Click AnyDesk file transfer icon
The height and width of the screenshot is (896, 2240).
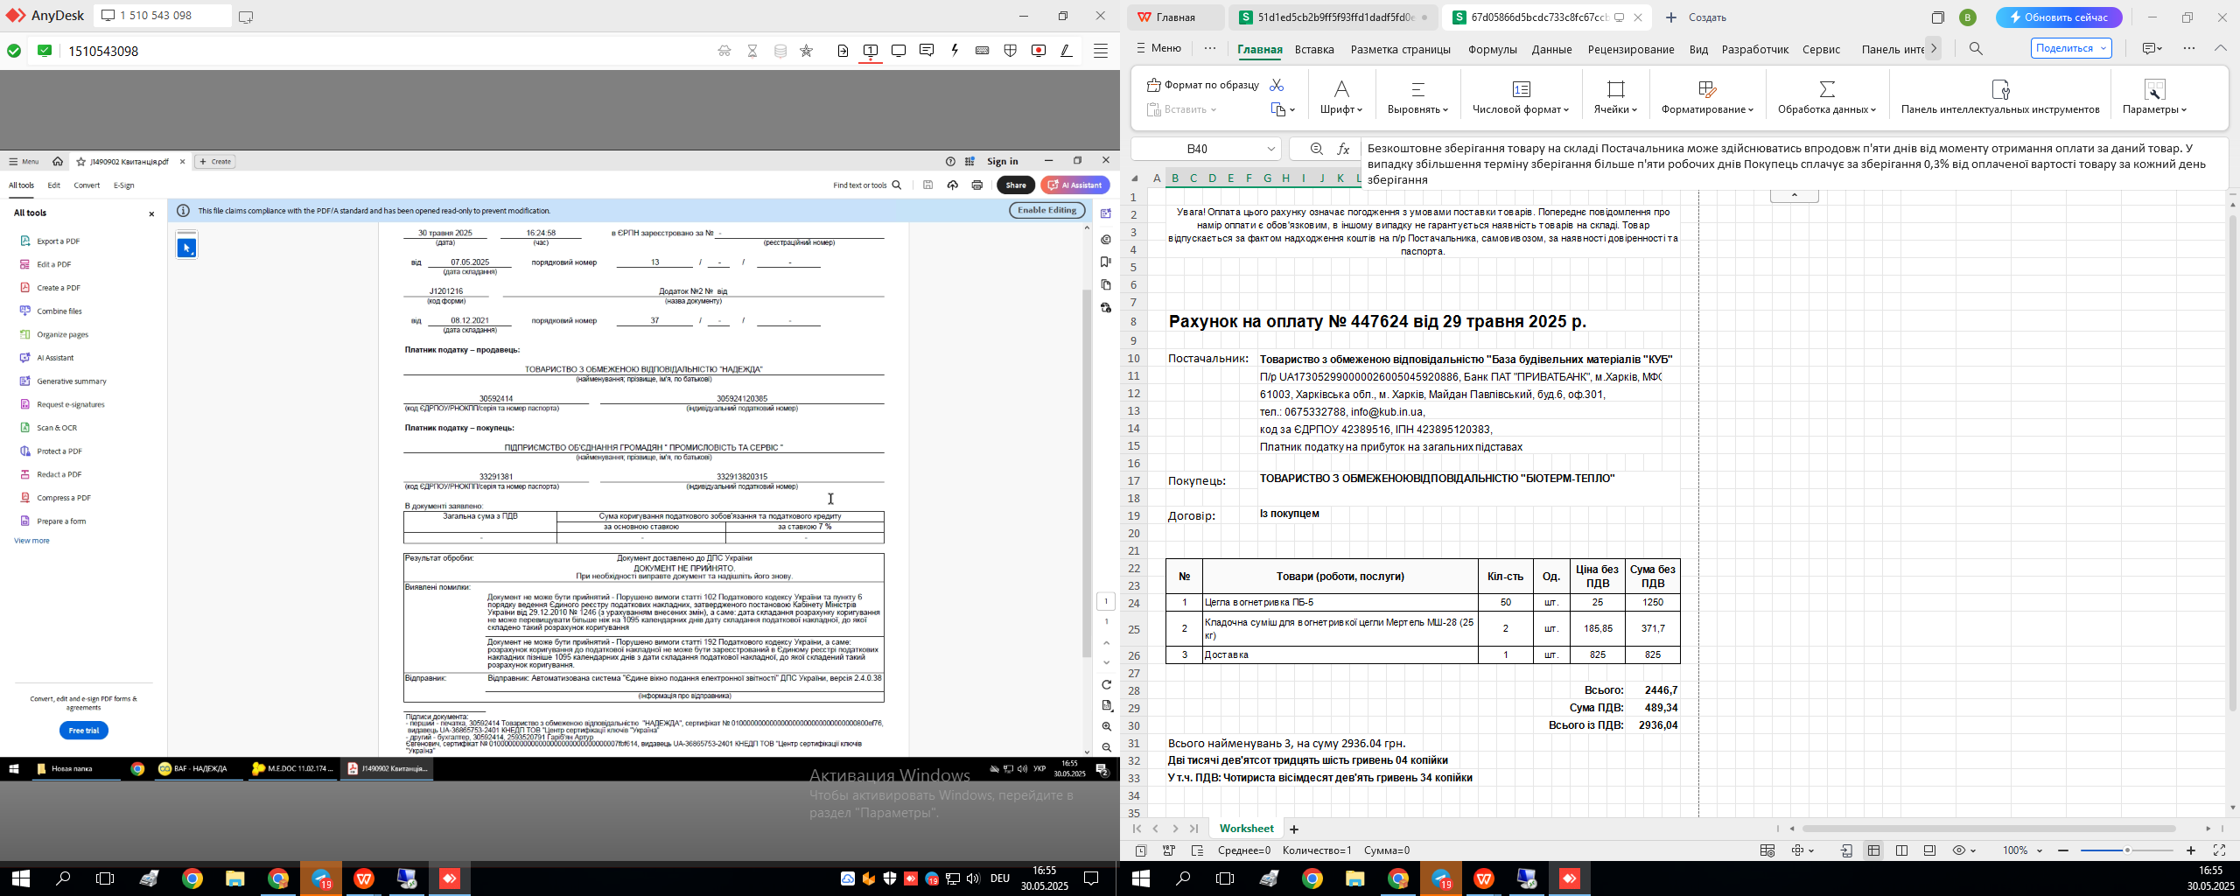[843, 51]
